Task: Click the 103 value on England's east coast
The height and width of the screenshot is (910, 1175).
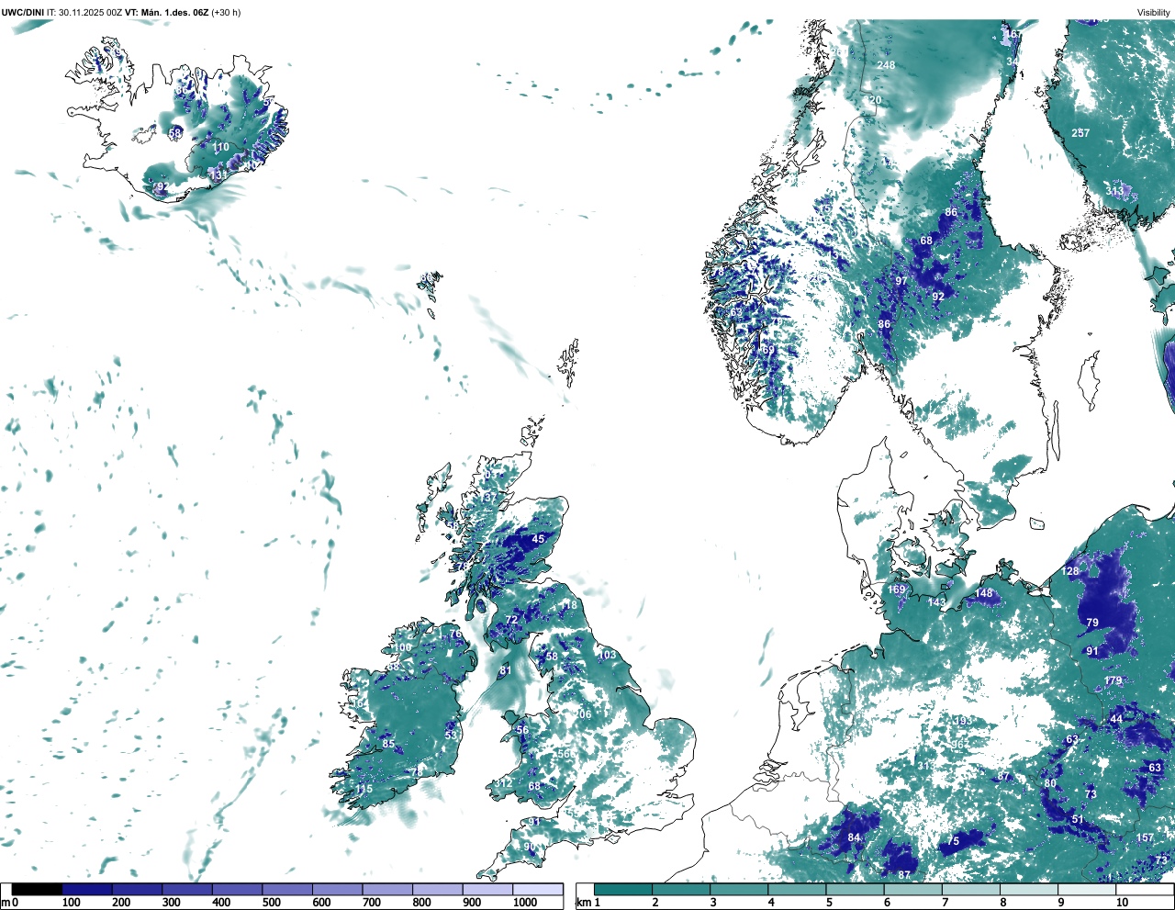Action: click(608, 655)
